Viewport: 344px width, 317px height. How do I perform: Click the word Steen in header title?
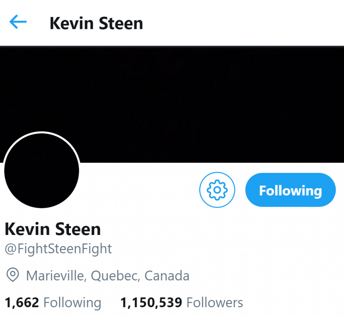pos(121,23)
